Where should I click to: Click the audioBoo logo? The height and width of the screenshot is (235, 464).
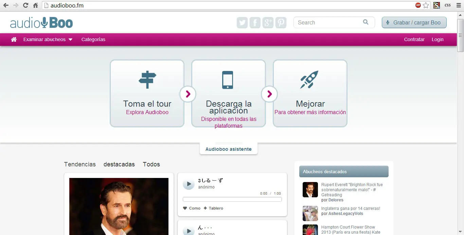41,23
